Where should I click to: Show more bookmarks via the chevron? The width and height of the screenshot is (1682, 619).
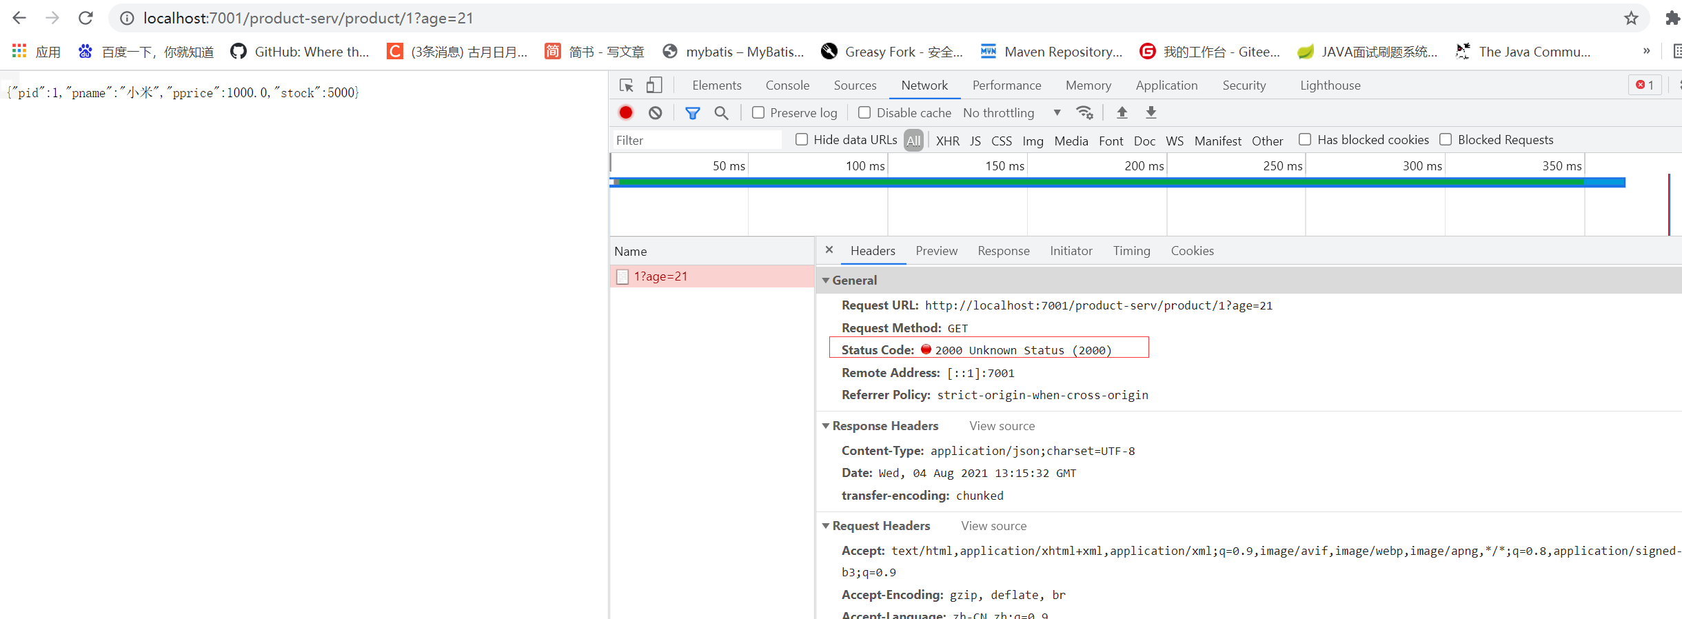[1647, 51]
